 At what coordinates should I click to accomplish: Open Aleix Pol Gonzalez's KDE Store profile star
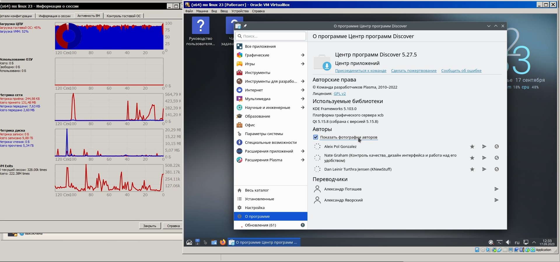pos(472,146)
